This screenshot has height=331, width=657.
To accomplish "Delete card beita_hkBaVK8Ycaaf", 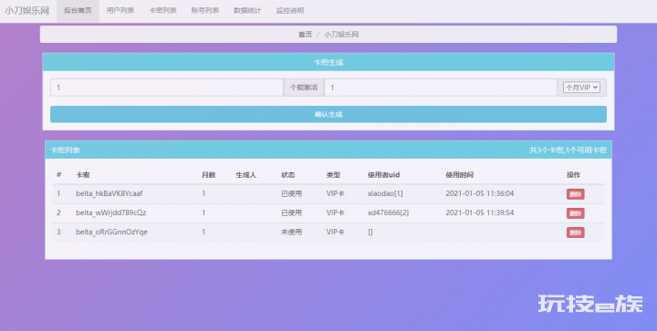I will [x=576, y=194].
